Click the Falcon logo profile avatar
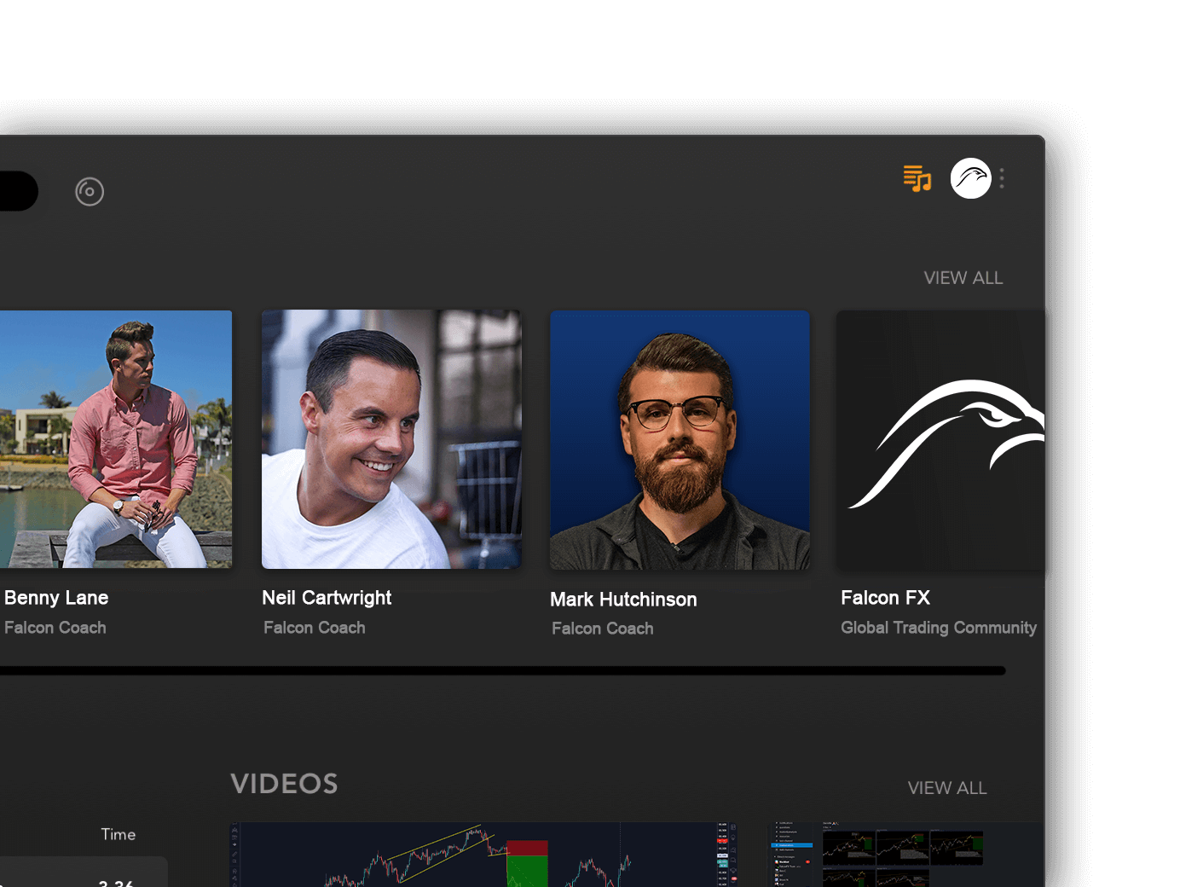 point(971,178)
